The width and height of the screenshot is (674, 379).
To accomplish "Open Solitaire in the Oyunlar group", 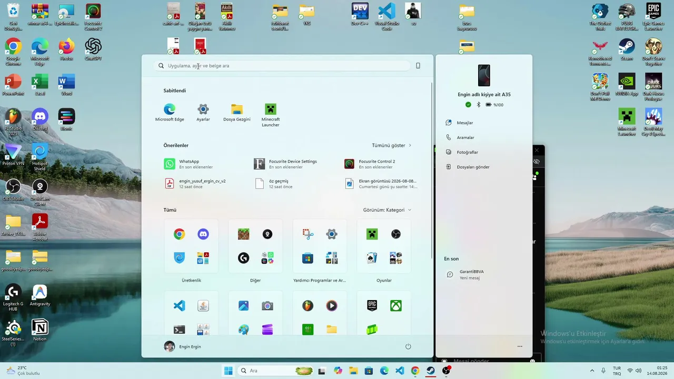I will (372, 258).
